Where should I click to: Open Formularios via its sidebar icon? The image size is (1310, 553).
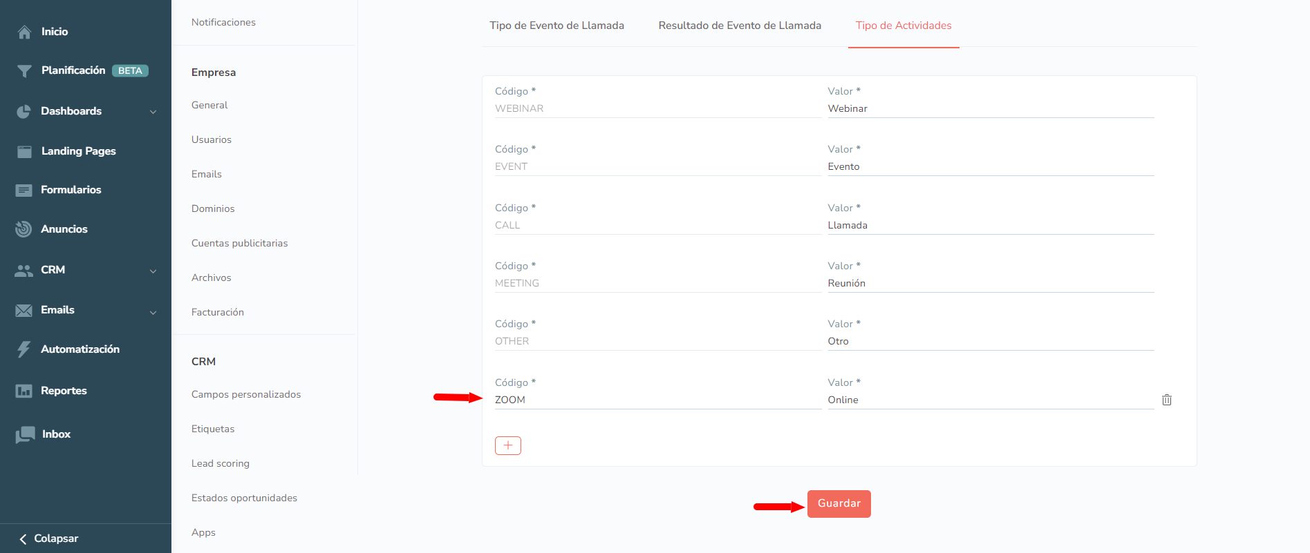pyautogui.click(x=24, y=190)
